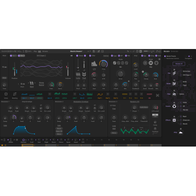Click the oscillator Volume slider
This screenshot has height=196, width=196.
coord(68,69)
